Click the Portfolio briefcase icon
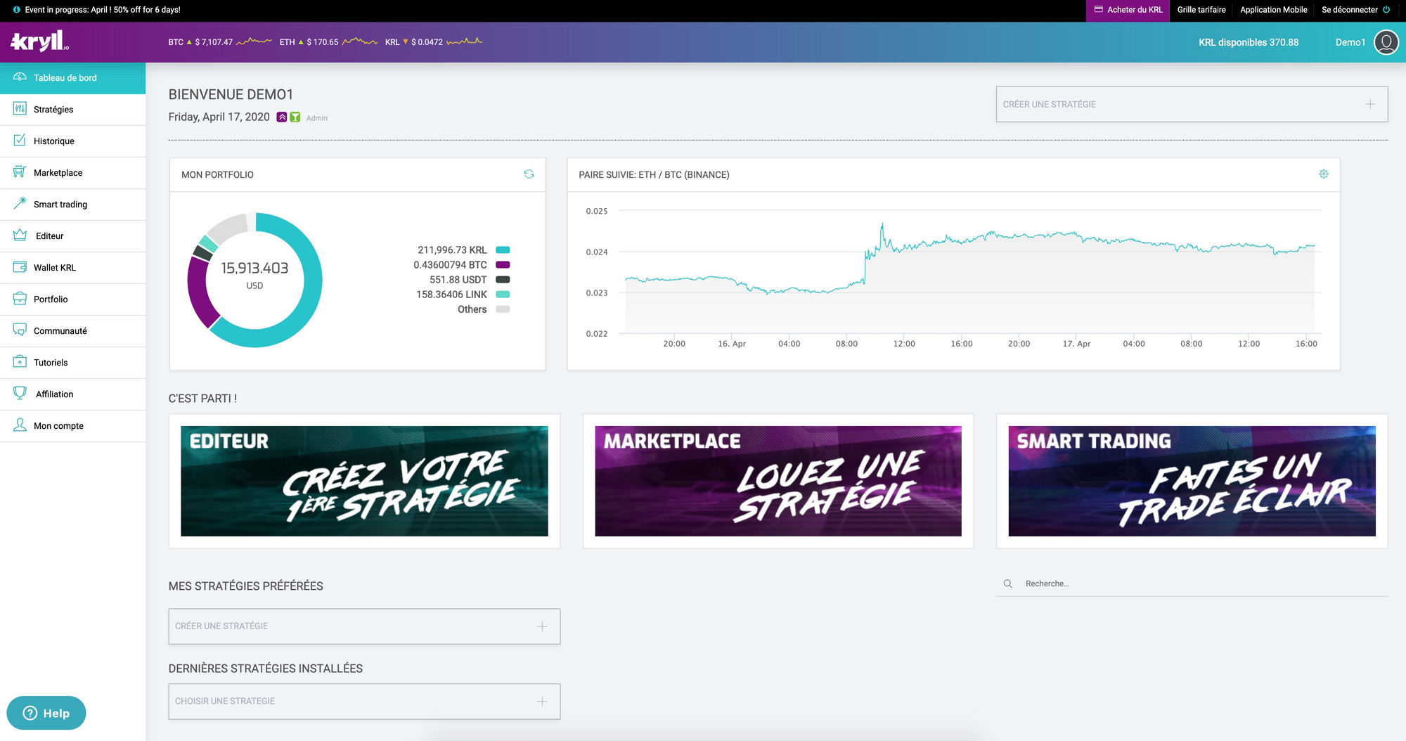Image resolution: width=1406 pixels, height=741 pixels. pos(20,299)
